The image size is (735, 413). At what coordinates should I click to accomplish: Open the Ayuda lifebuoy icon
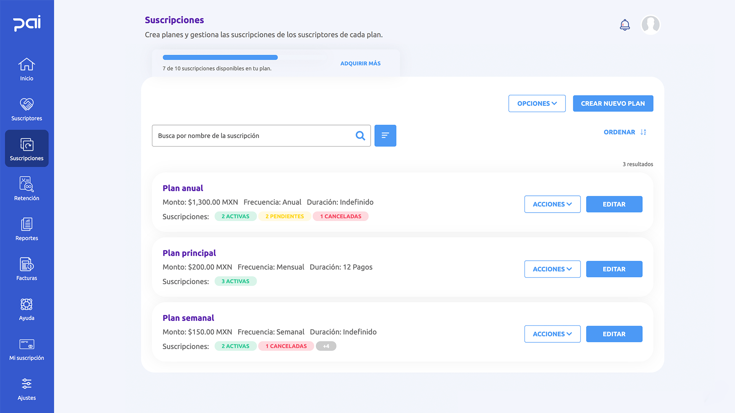coord(27,304)
